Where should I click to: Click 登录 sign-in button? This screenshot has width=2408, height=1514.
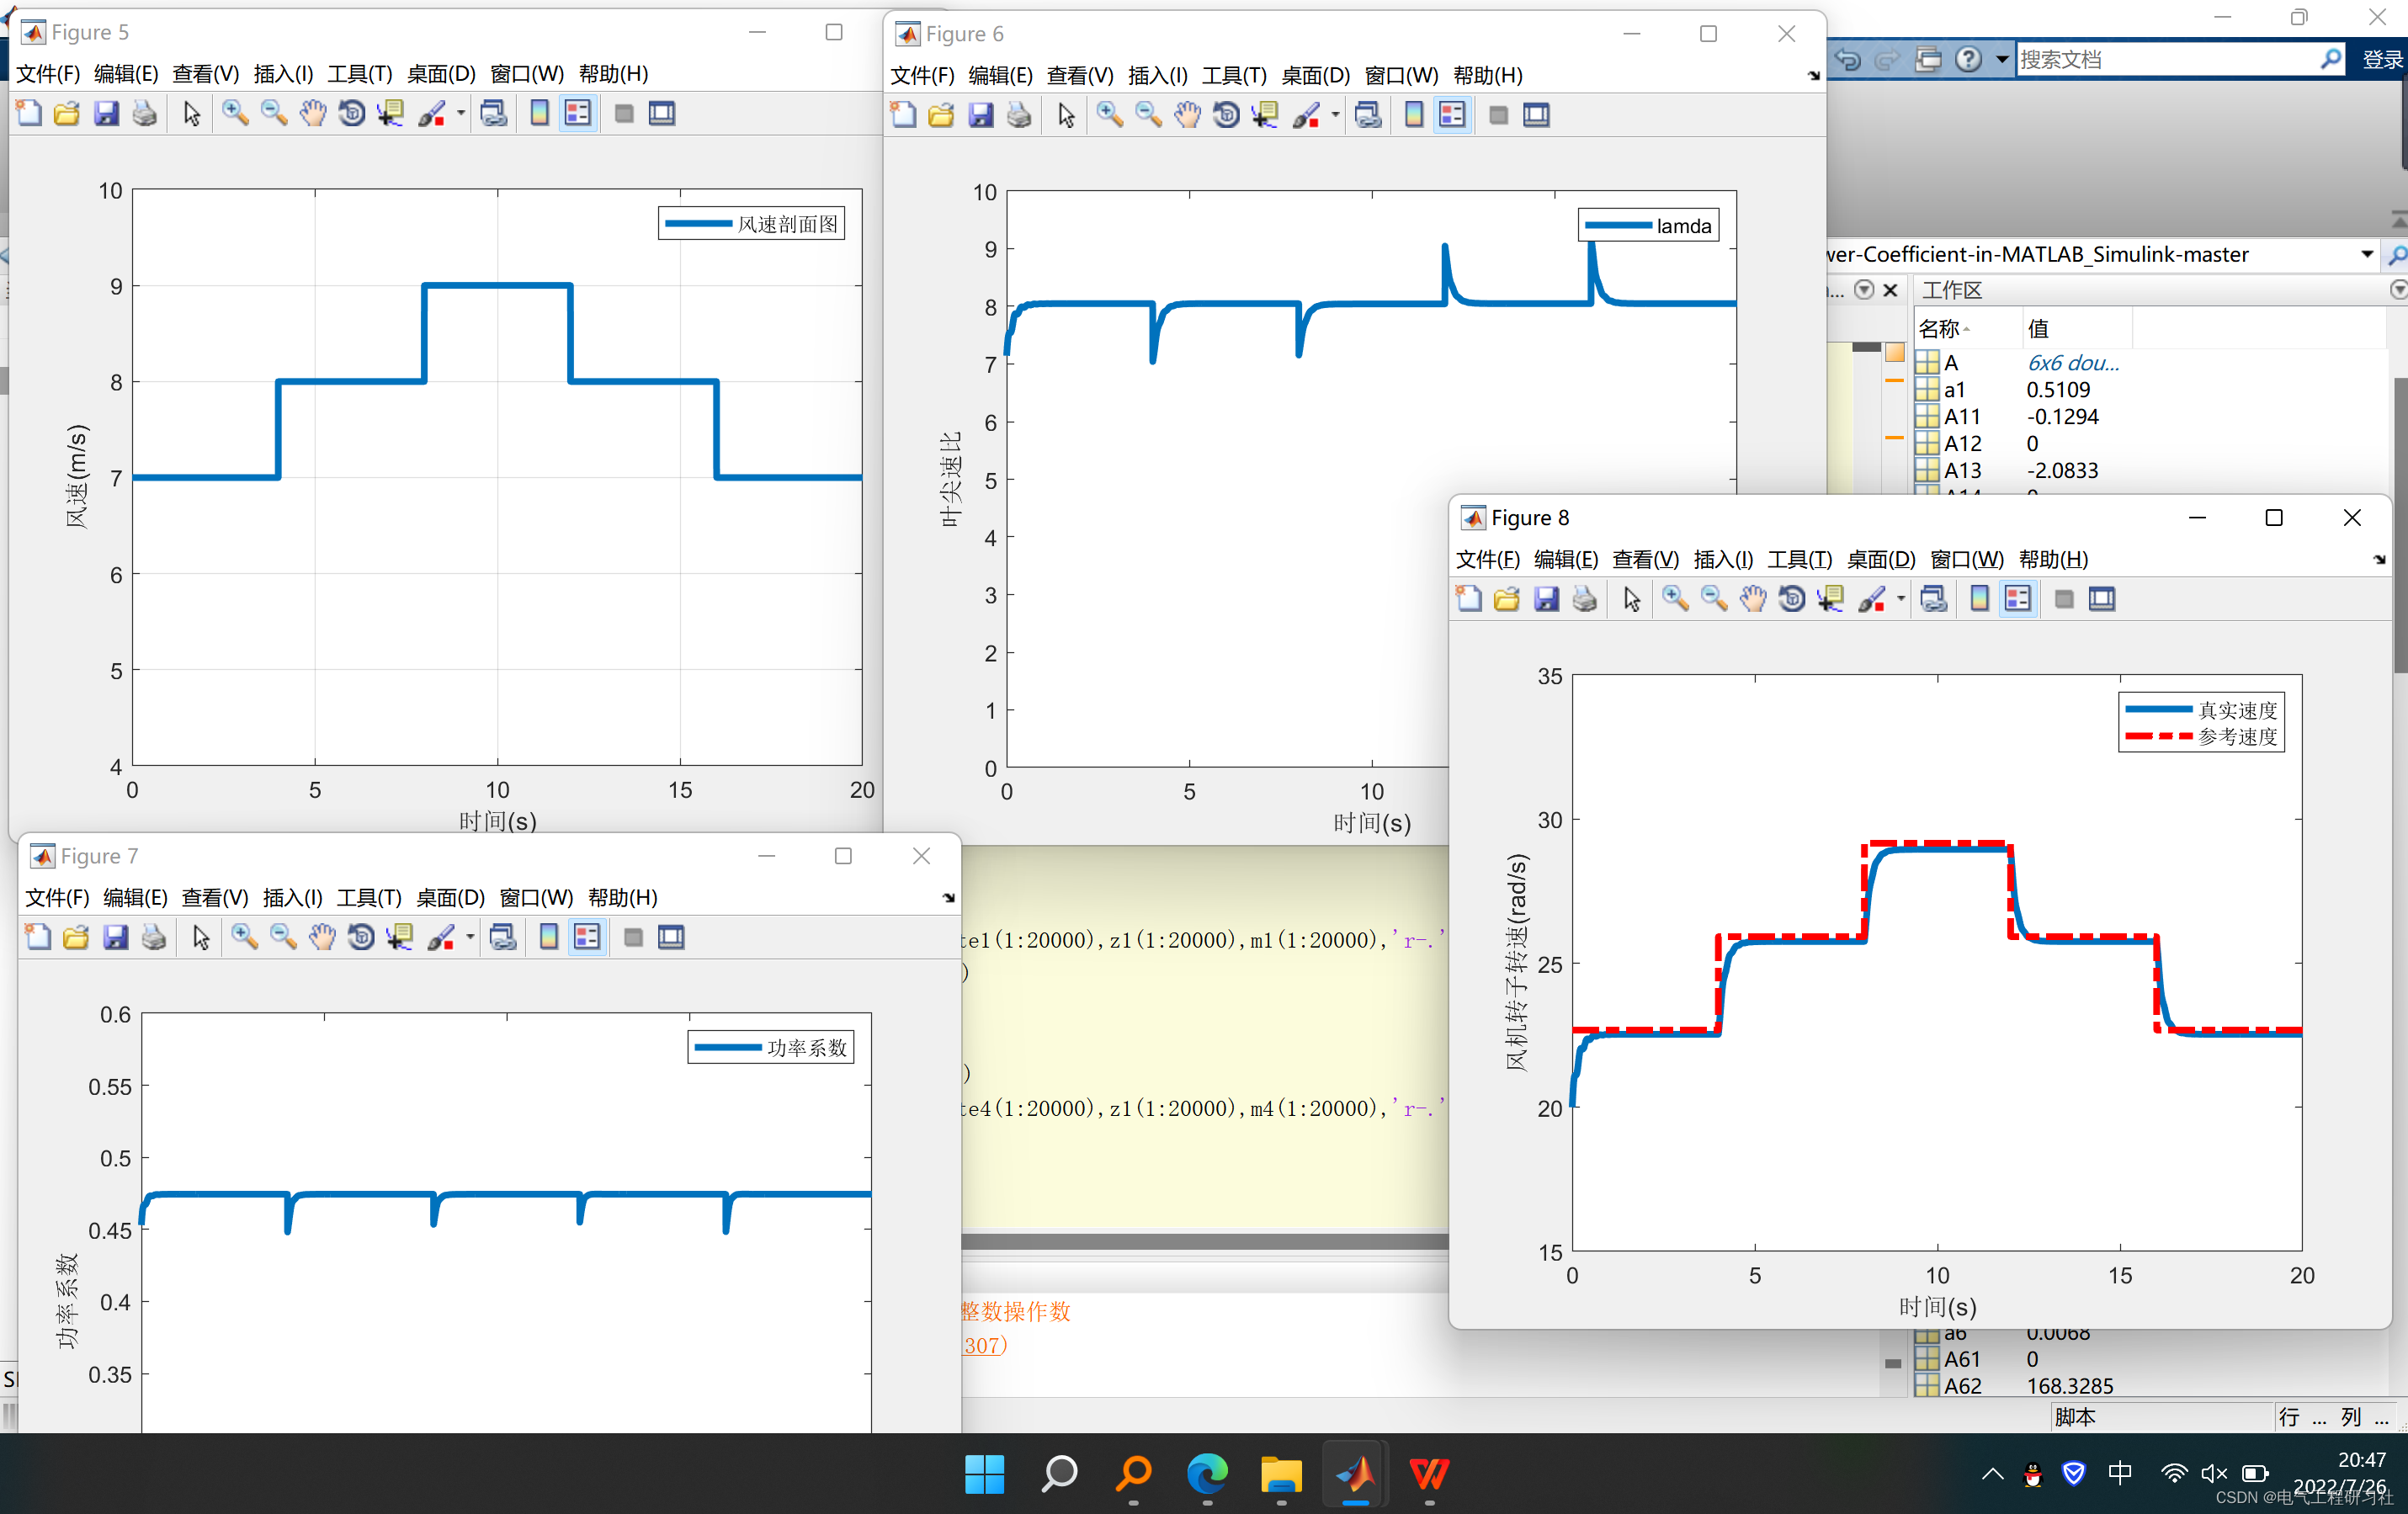click(x=2382, y=59)
